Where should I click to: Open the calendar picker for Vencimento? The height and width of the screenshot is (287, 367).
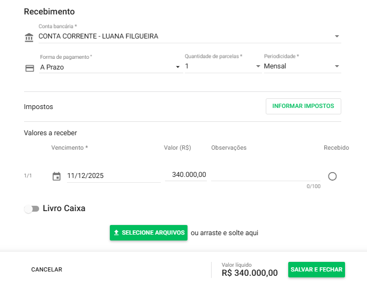[56, 176]
